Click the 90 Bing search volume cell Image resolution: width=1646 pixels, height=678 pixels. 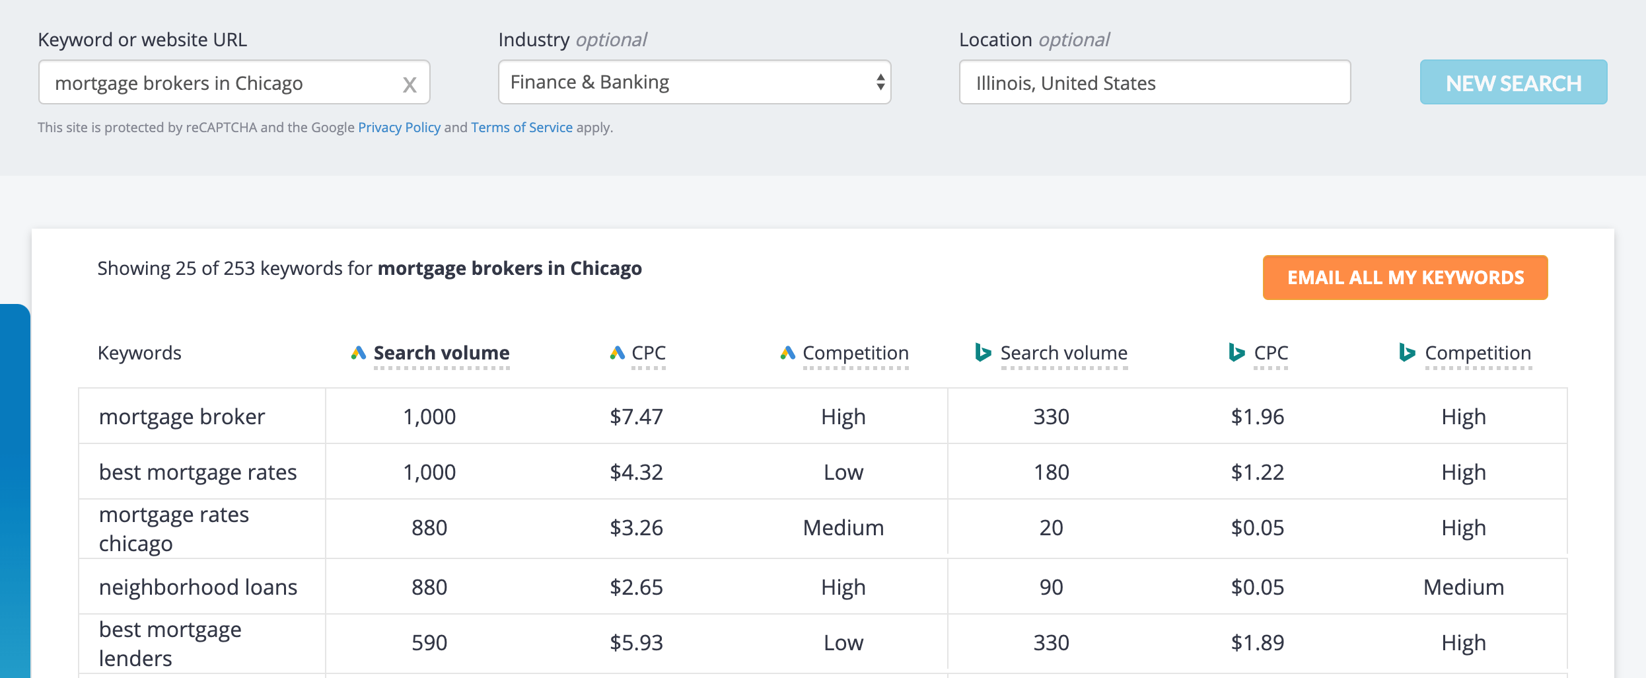coord(1052,587)
